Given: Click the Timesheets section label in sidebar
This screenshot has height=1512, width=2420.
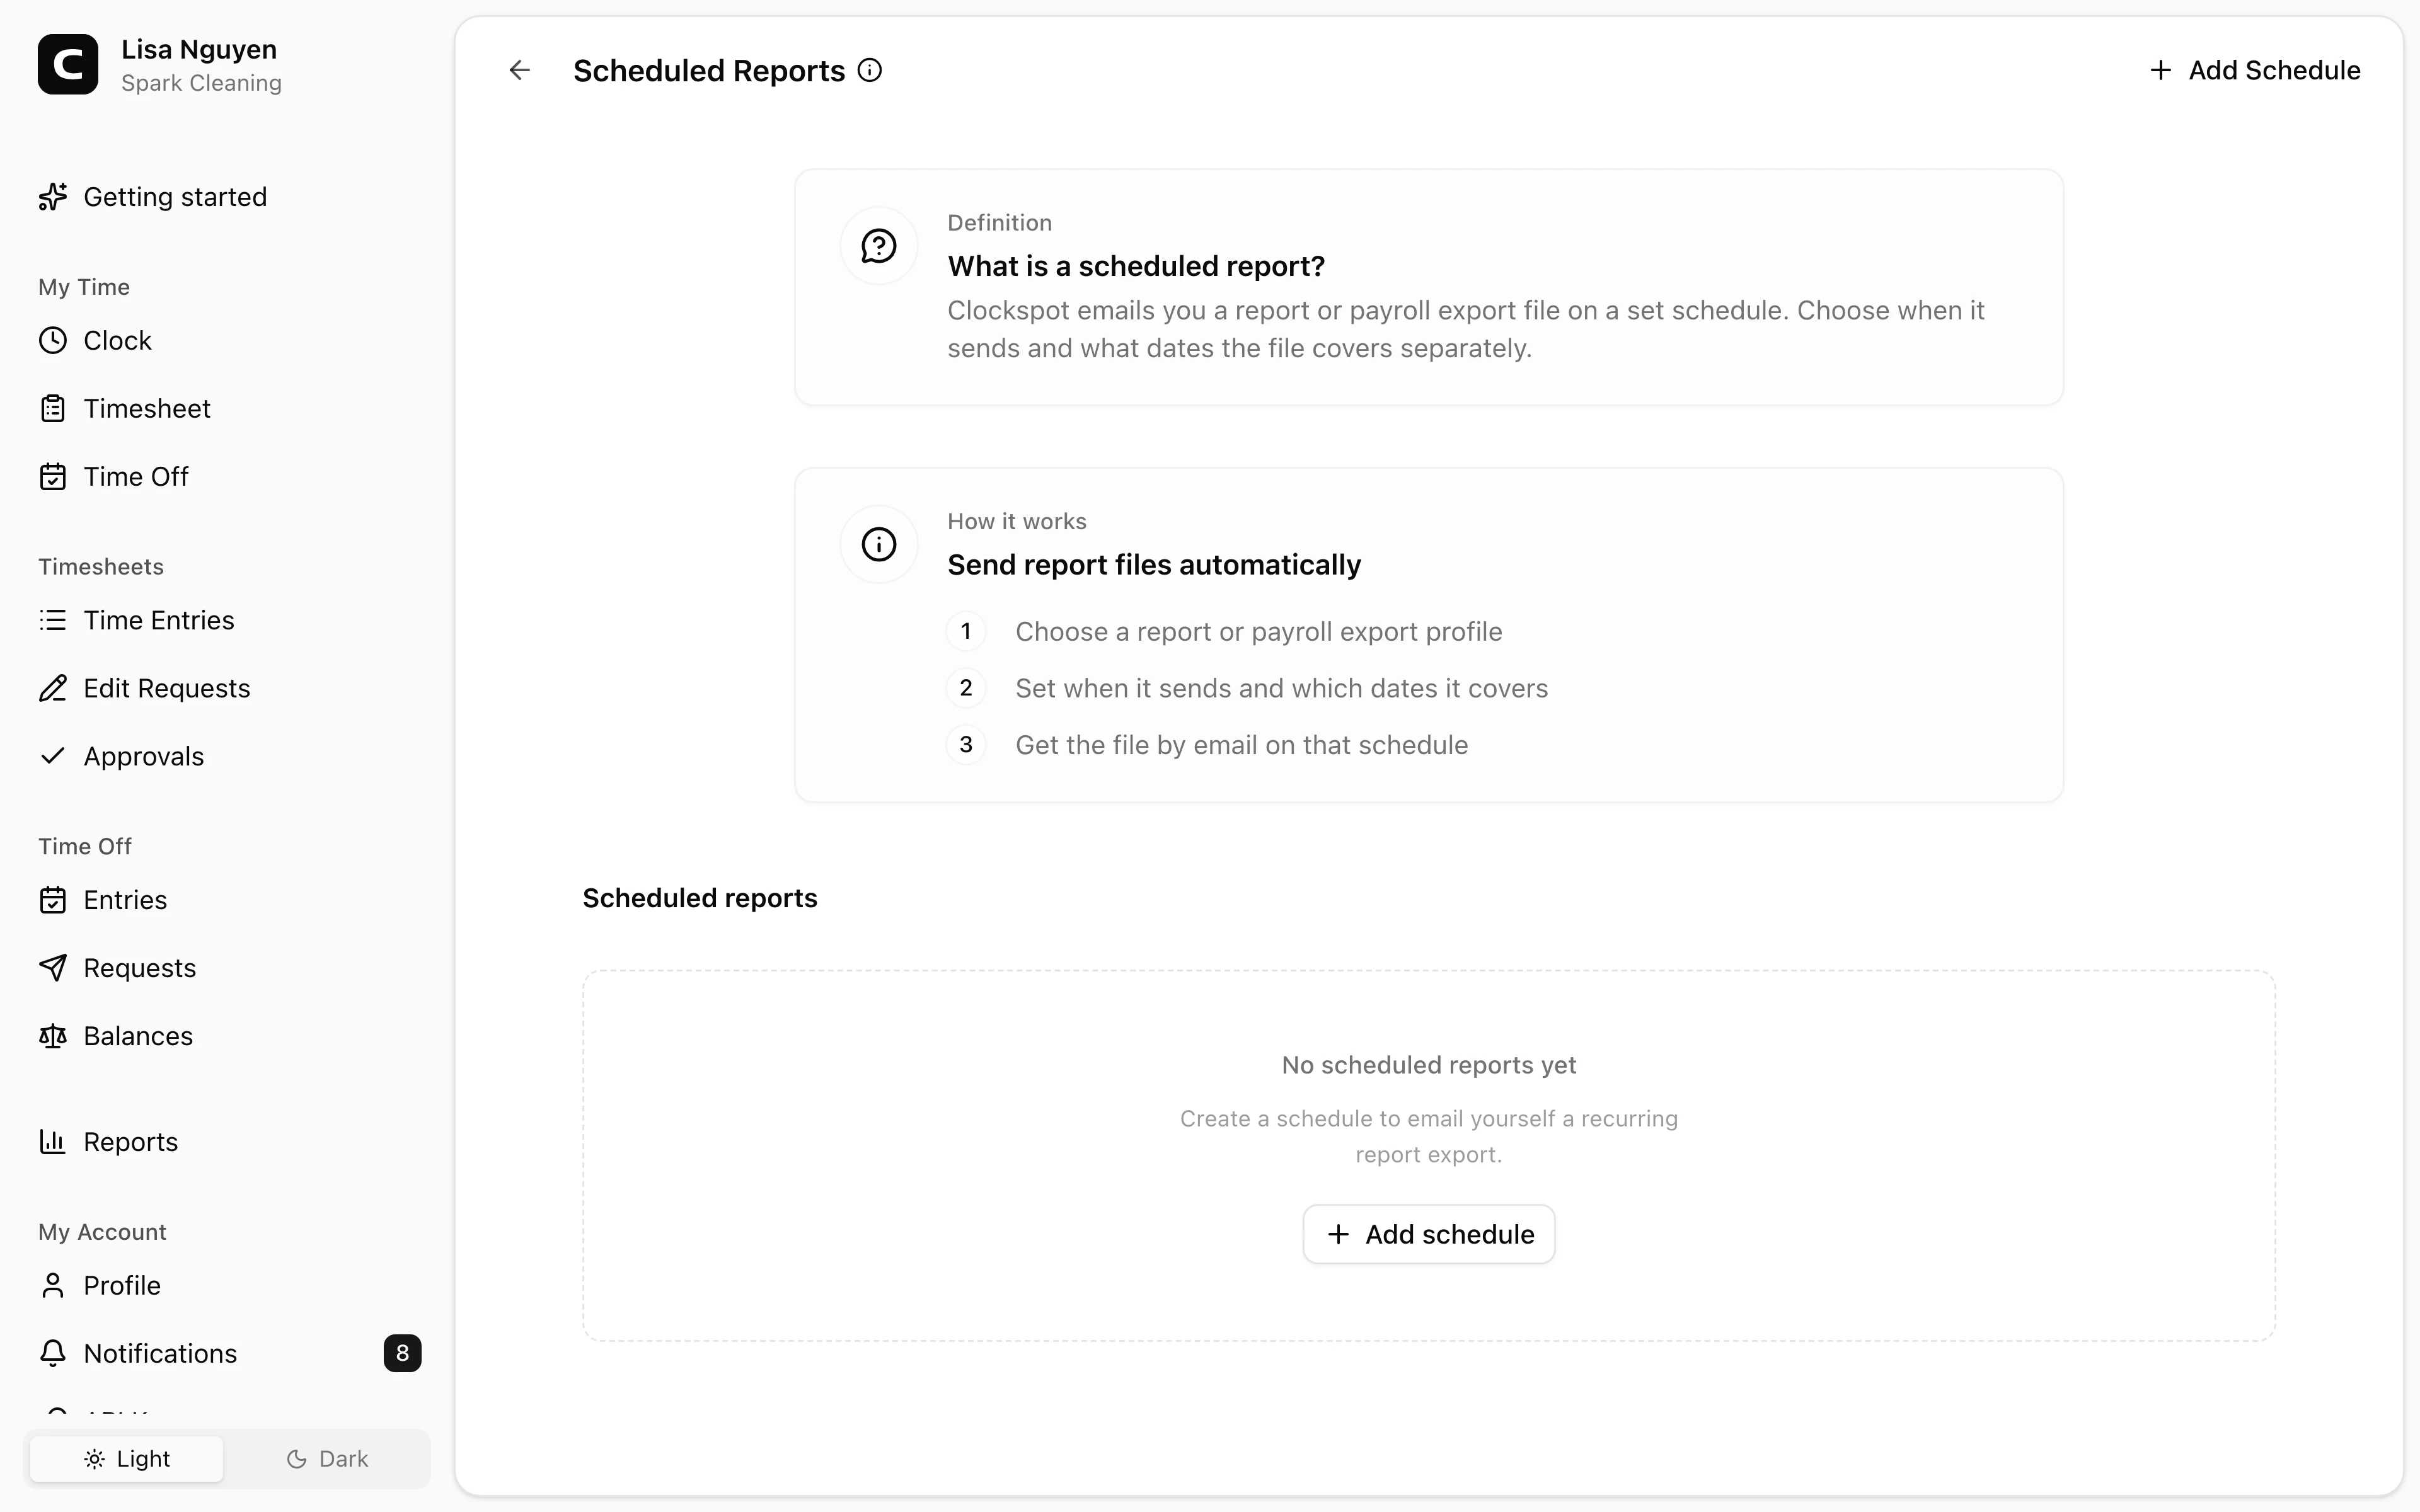Looking at the screenshot, I should click(x=101, y=567).
